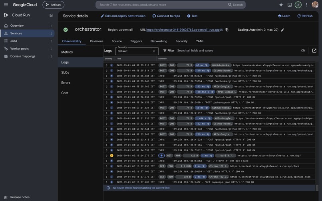Click the Filter icon in logs toolbar
The width and height of the screenshot is (322, 201).
[165, 51]
